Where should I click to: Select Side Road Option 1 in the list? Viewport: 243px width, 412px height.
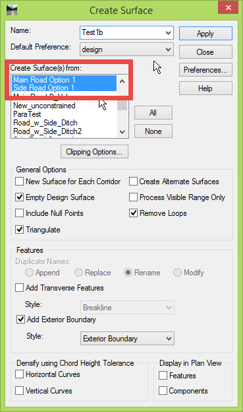65,88
